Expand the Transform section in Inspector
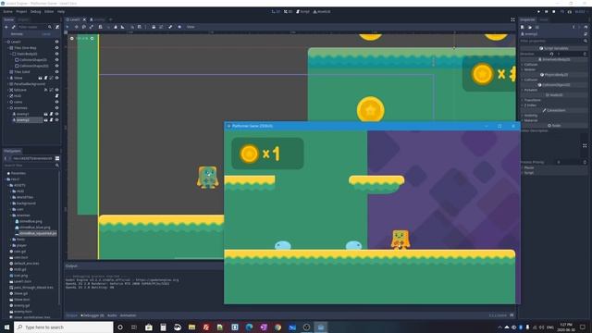Image resolution: width=592 pixels, height=333 pixels. 532,100
